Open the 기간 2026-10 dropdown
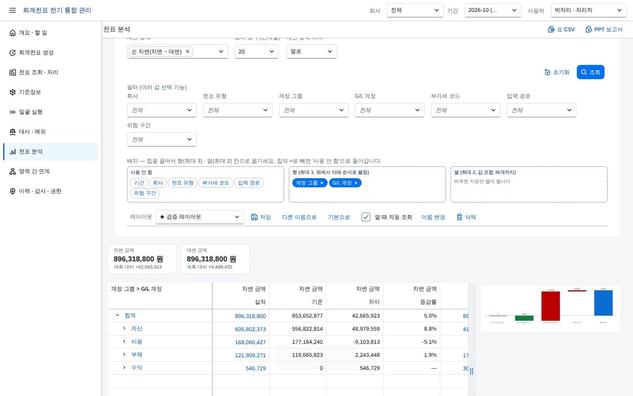The height and width of the screenshot is (396, 633). point(493,10)
